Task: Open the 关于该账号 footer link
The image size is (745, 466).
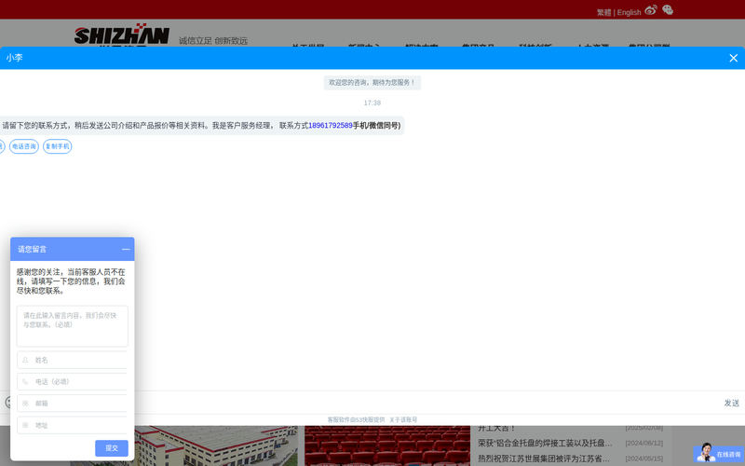Action: point(403,420)
